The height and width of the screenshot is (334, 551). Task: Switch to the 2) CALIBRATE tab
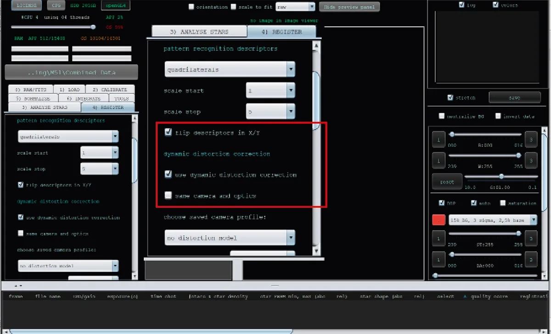[x=110, y=89]
